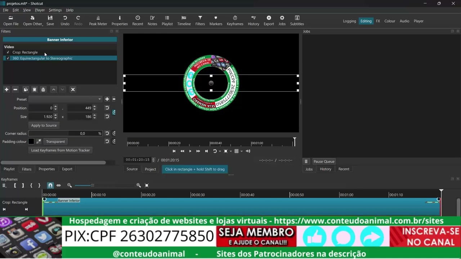This screenshot has width=461, height=259.
Task: Click the black Padding colour swatch
Action: pos(31,141)
